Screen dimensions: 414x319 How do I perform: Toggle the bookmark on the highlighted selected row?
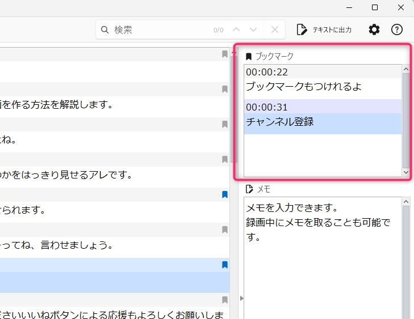click(x=225, y=265)
